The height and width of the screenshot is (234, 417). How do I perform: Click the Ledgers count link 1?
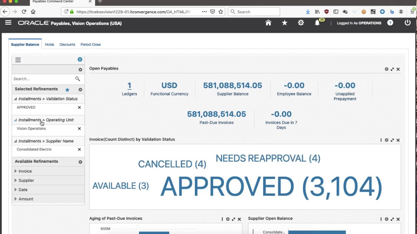(129, 85)
